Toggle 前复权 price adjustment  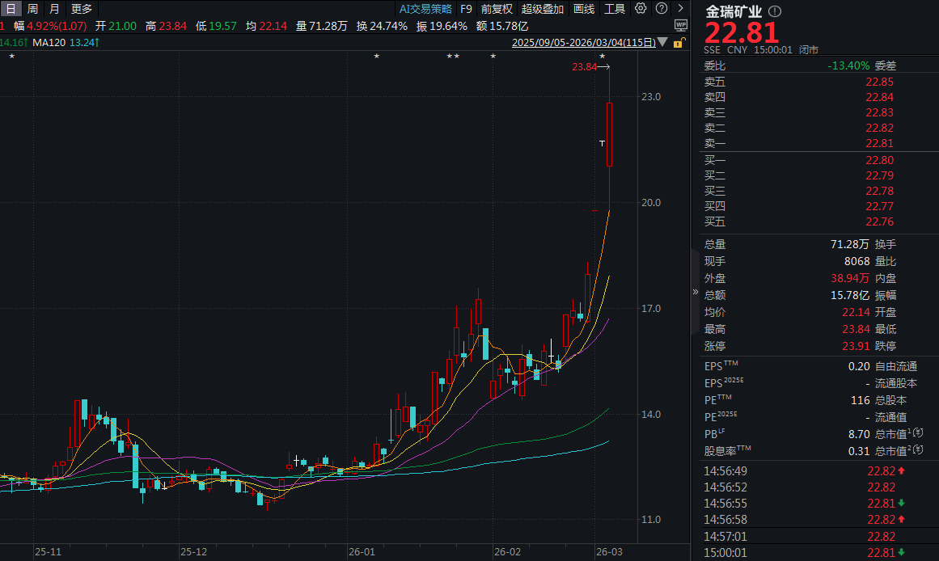coord(497,9)
